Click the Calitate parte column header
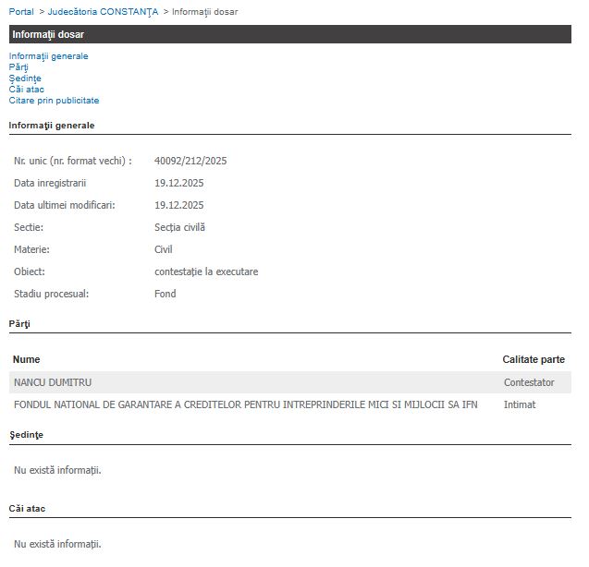589x567 pixels. (x=534, y=359)
